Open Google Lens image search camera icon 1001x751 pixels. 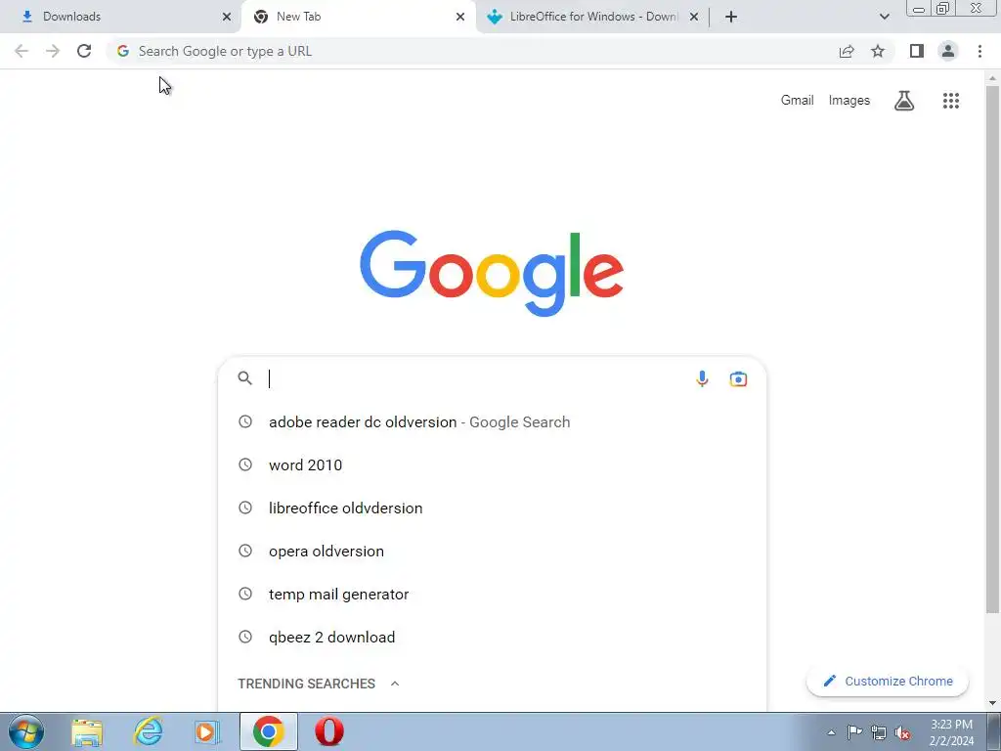738,378
